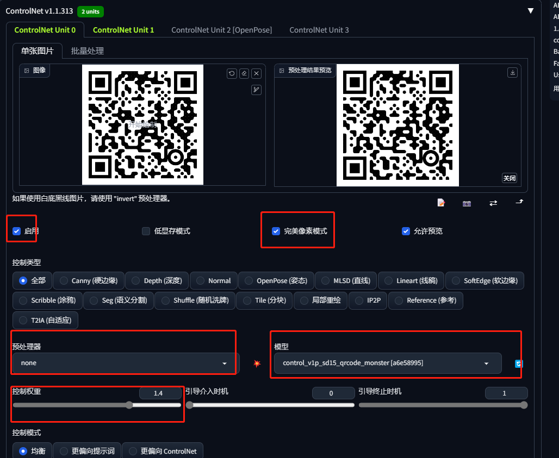This screenshot has width=559, height=458.
Task: Select Reference (参考) control type
Action: [426, 300]
